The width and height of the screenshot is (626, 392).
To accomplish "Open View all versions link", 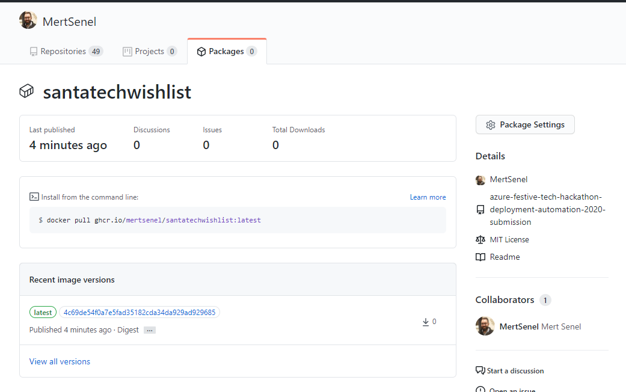I will 60,361.
